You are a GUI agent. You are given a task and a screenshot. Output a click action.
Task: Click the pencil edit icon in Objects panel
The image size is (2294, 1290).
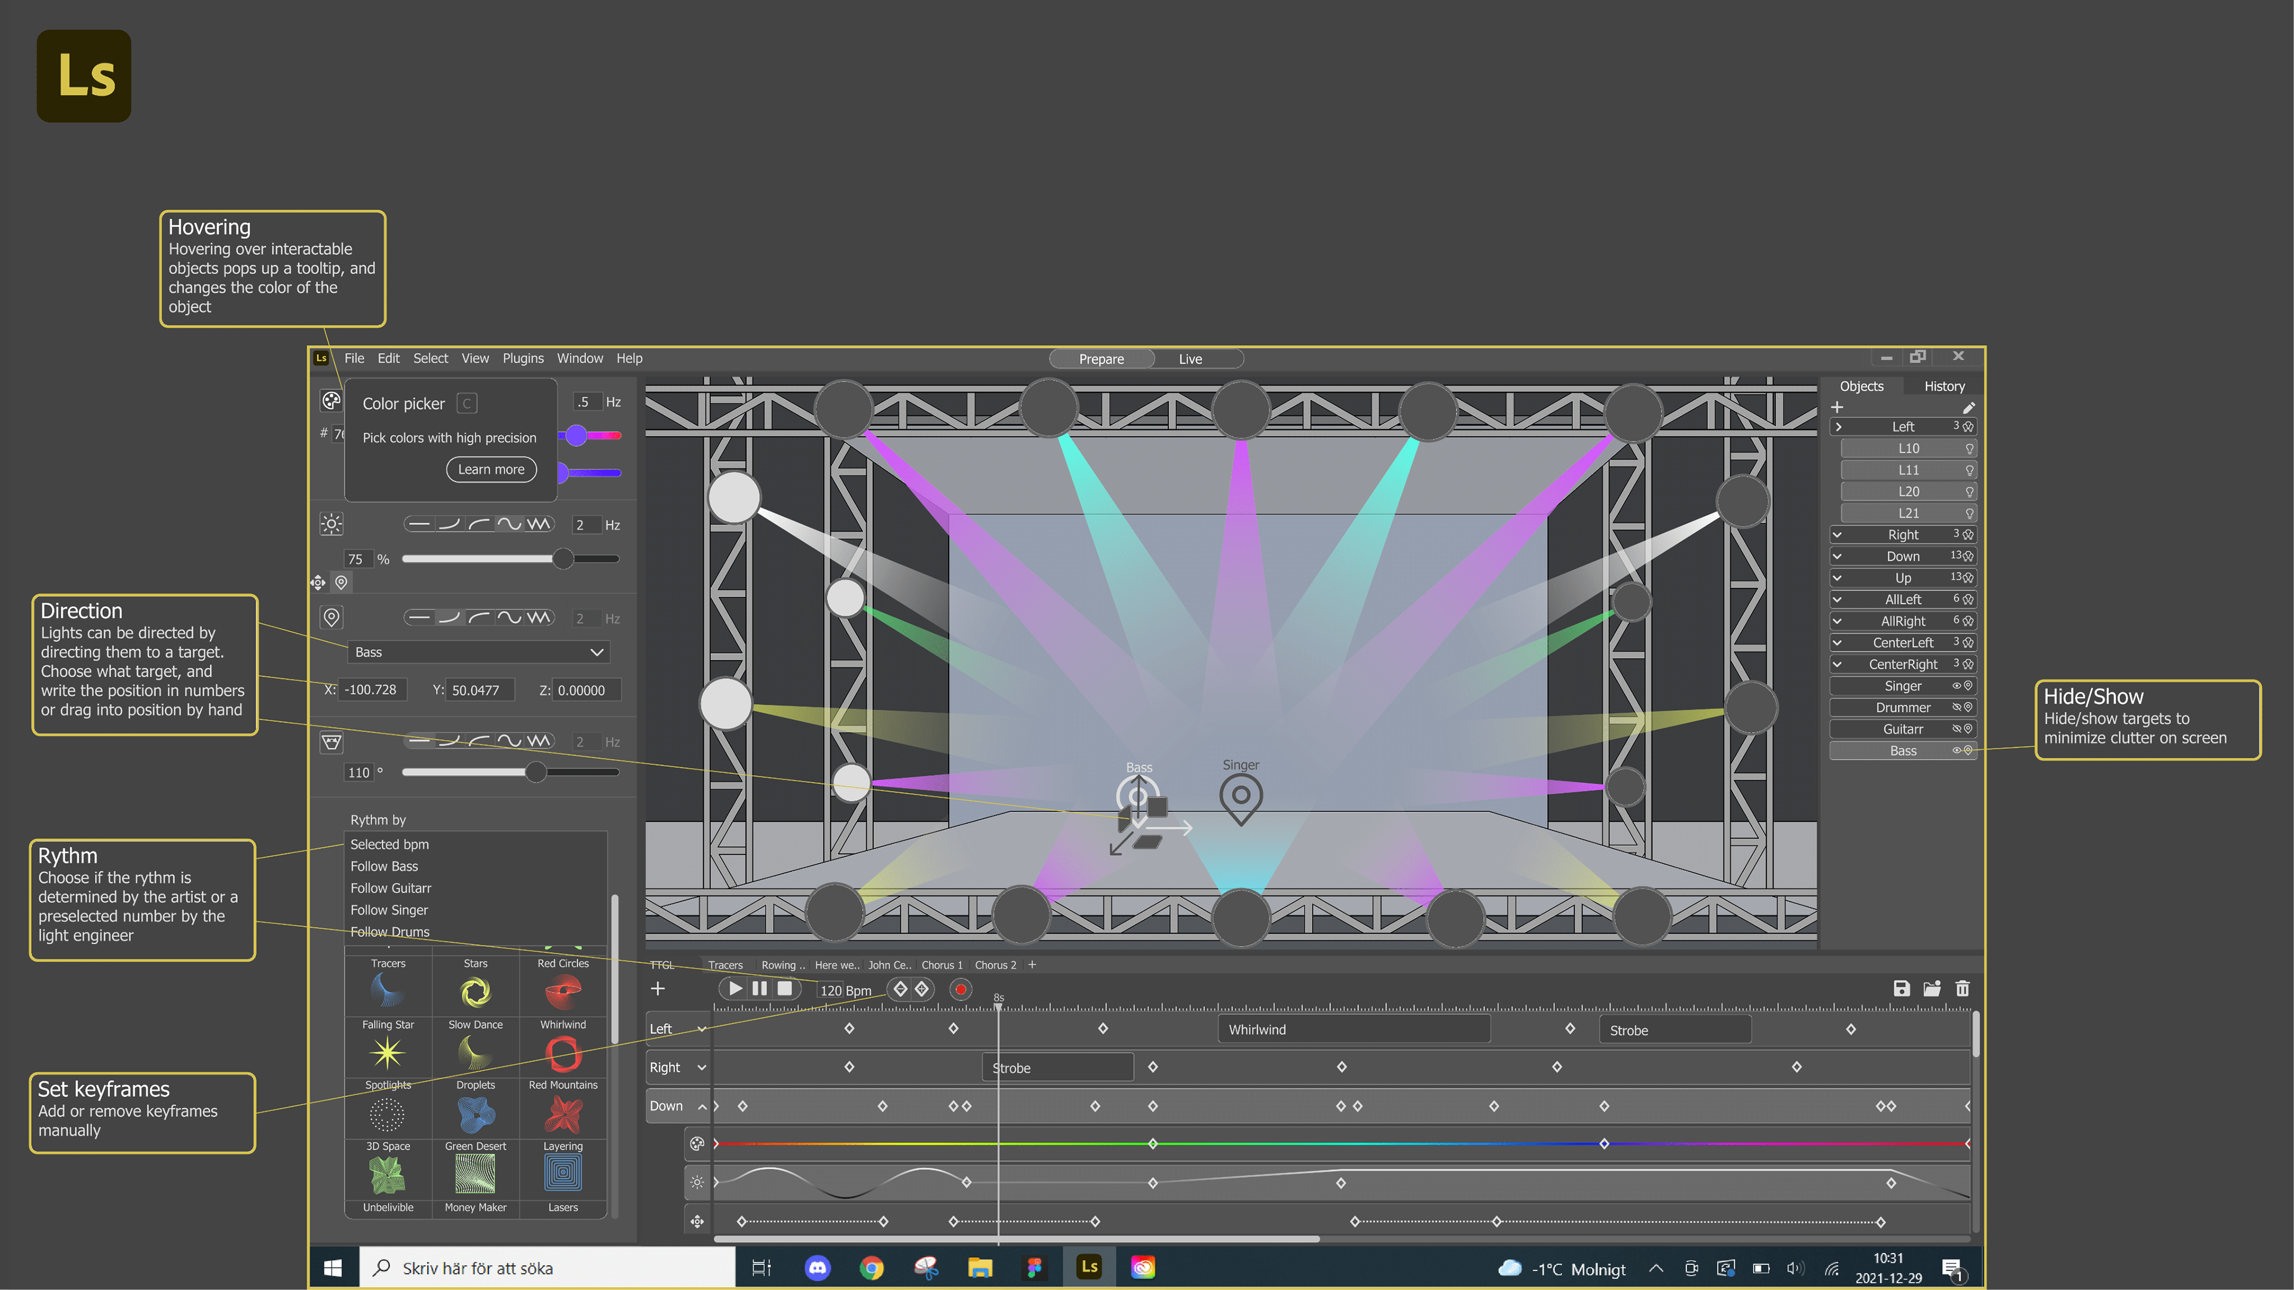click(x=1968, y=408)
